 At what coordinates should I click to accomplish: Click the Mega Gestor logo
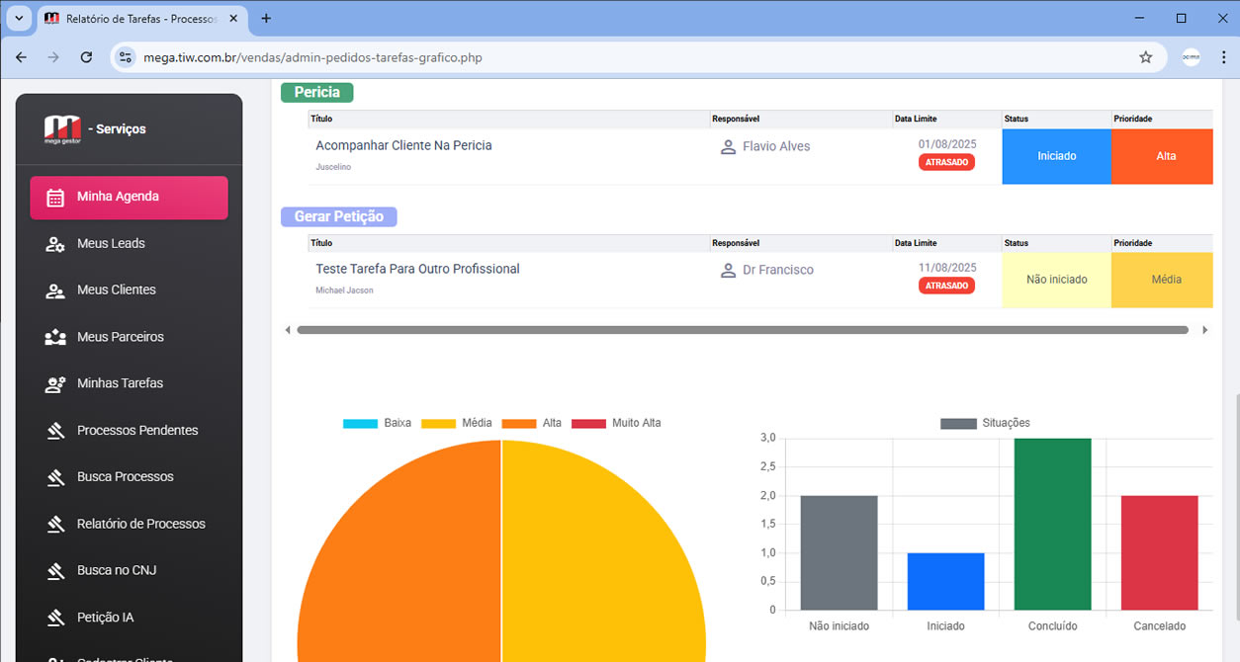coord(62,129)
